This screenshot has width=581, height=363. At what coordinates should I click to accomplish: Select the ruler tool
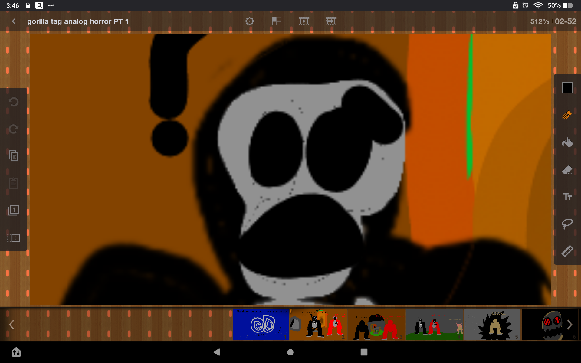click(567, 251)
